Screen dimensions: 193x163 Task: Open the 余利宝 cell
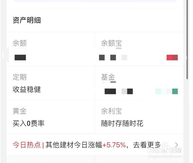(x=139, y=117)
